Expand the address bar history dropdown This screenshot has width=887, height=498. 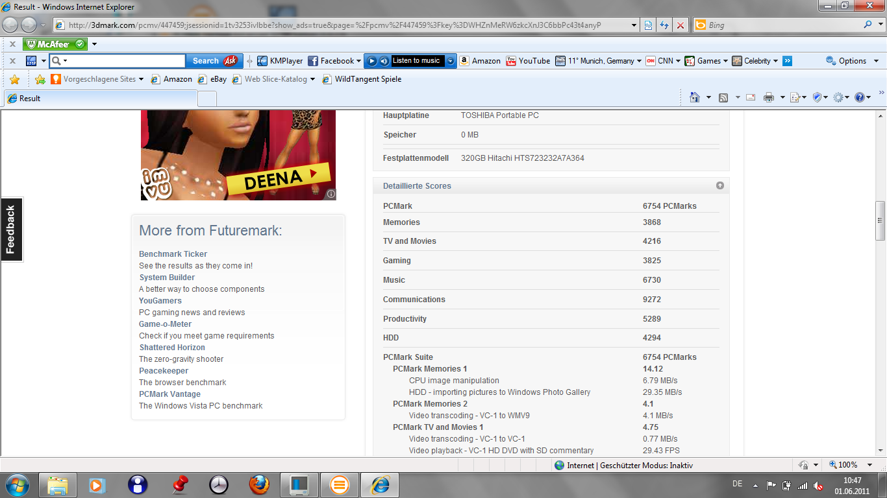[x=634, y=25]
